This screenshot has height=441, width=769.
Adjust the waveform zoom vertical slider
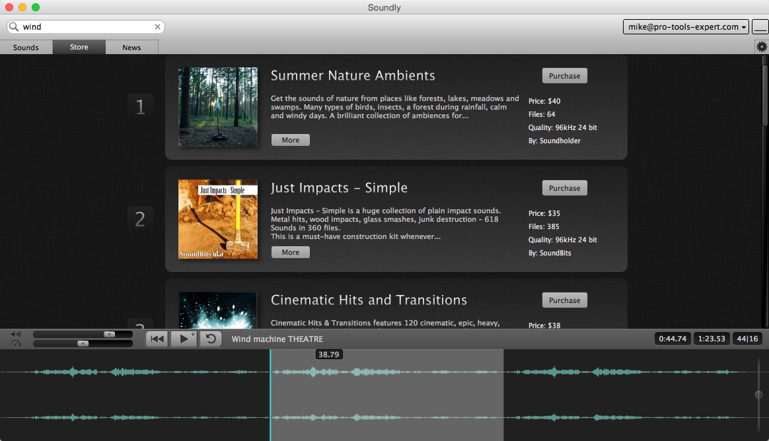pos(758,394)
